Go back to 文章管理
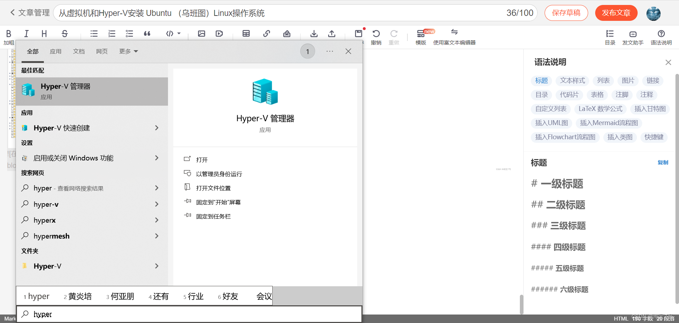The height and width of the screenshot is (323, 679). (30, 13)
